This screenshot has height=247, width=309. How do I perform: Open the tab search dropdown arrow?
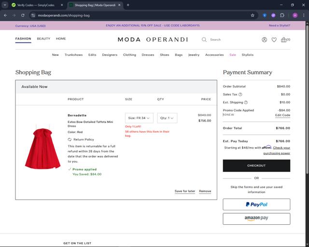5,5
